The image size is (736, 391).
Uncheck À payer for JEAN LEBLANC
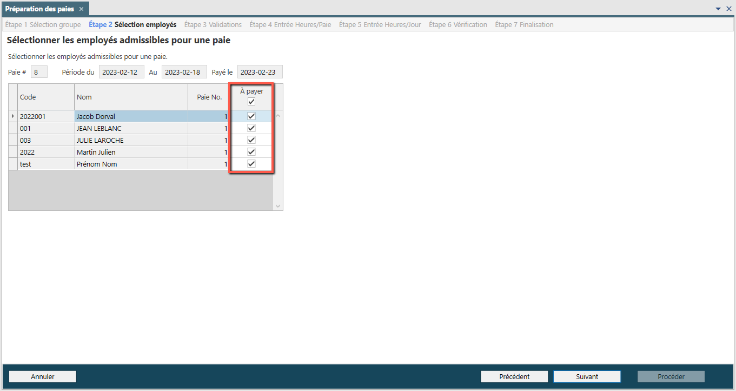pos(251,128)
